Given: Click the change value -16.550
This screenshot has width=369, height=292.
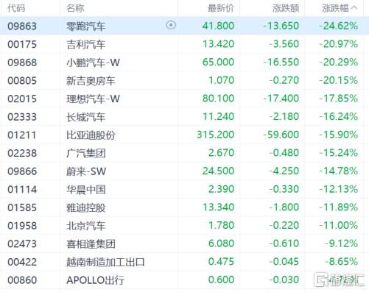Looking at the screenshot, I should point(281,62).
